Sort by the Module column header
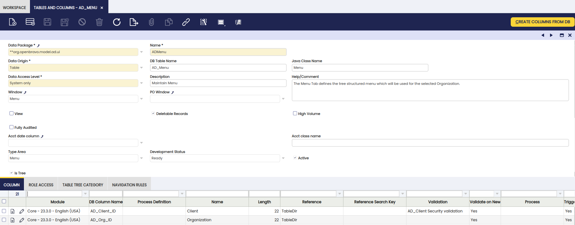 pos(57,202)
